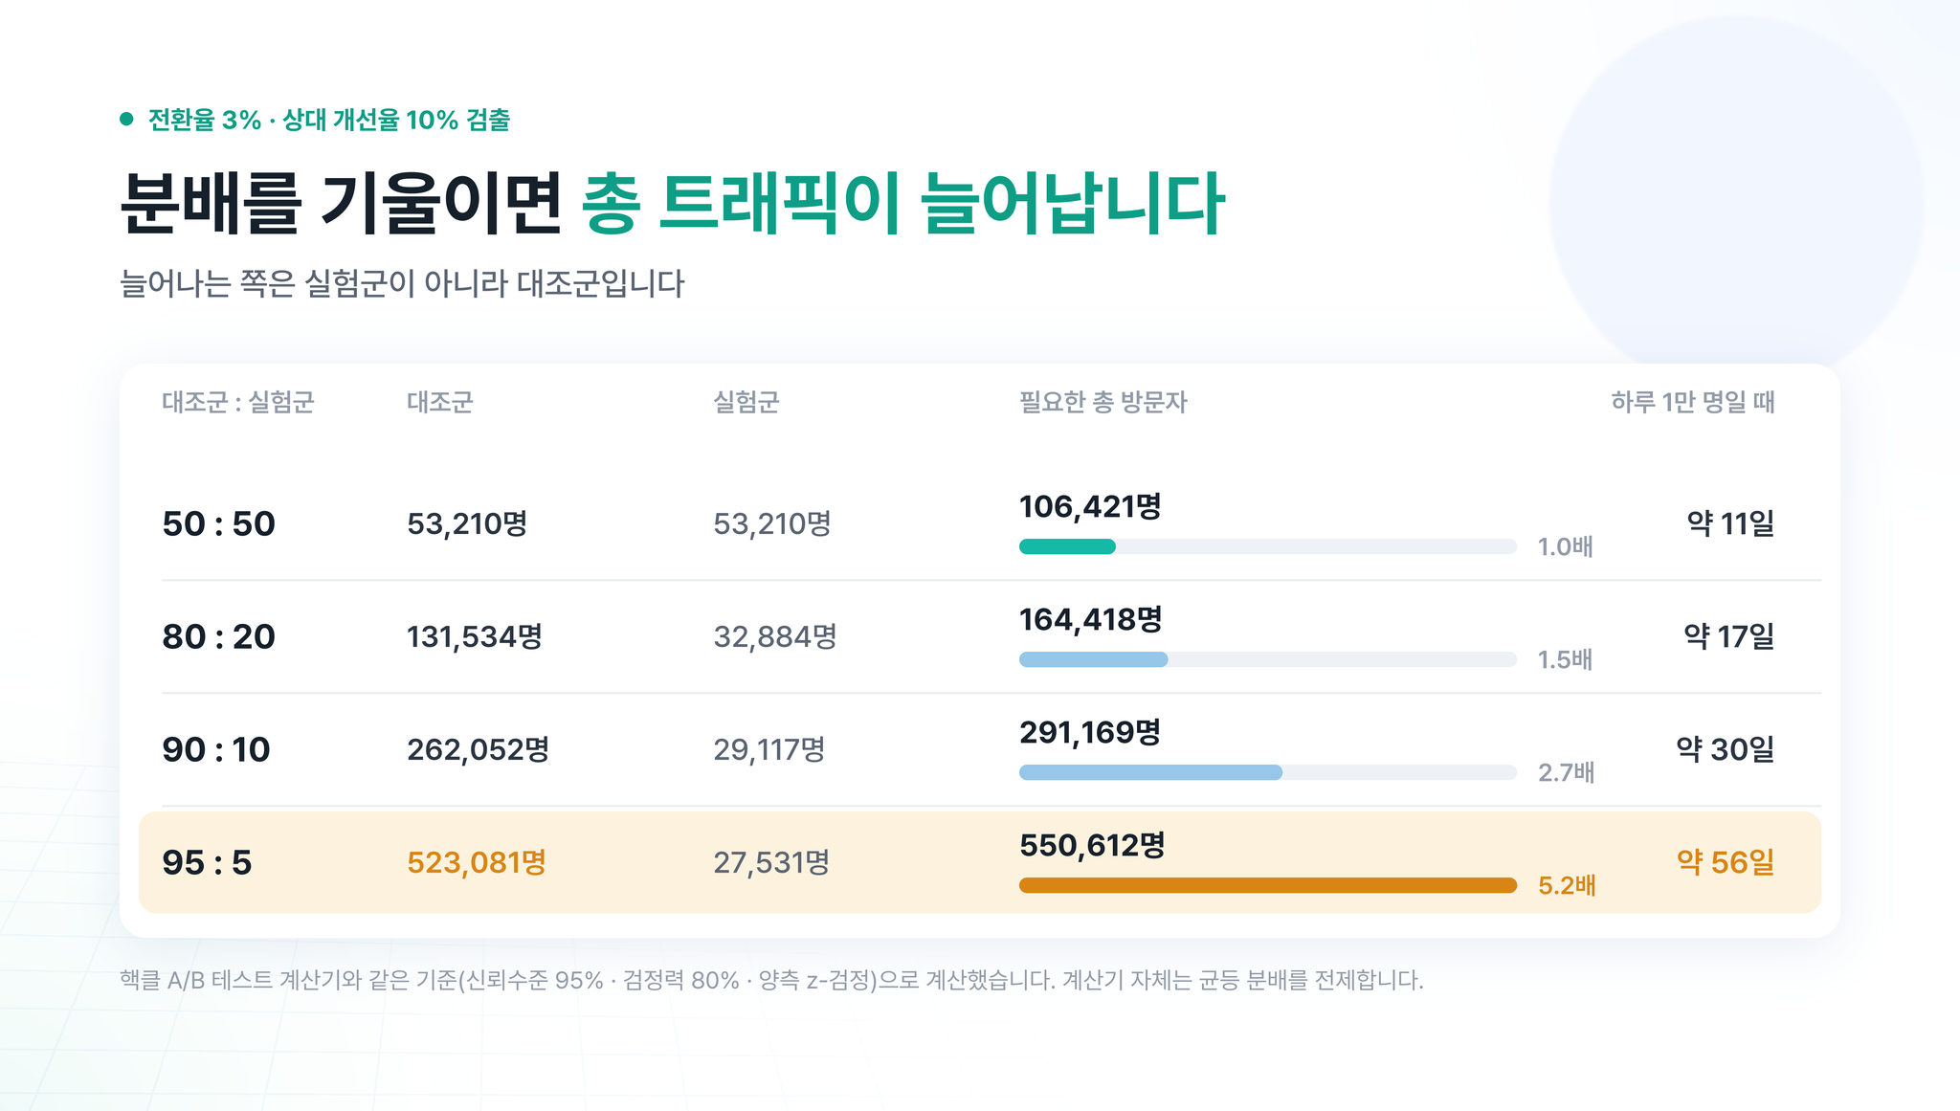Click the blue progress bar under 291,169명
Viewport: 1960px width, 1111px height.
pos(1150,772)
